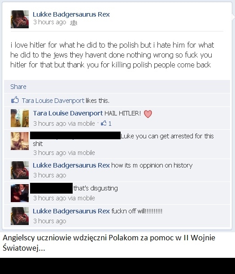
Task: Open the post author's name link in the header
Action: (71, 14)
